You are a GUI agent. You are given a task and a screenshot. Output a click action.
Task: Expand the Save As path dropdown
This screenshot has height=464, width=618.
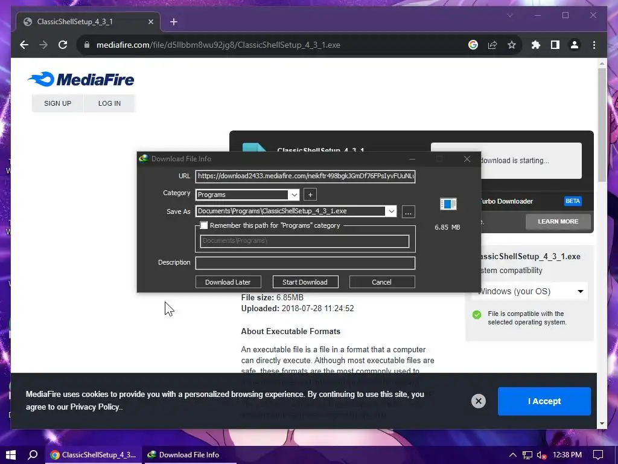pyautogui.click(x=391, y=211)
